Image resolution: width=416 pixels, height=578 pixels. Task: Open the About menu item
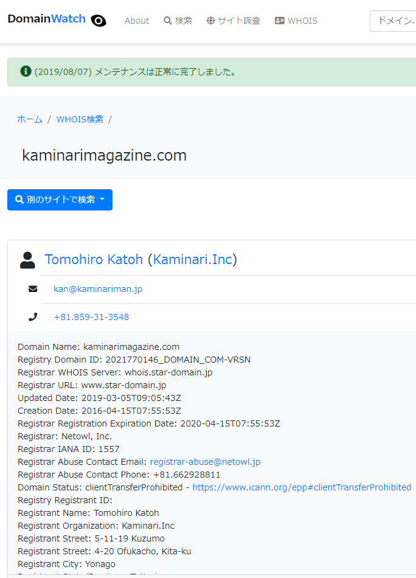click(x=136, y=21)
